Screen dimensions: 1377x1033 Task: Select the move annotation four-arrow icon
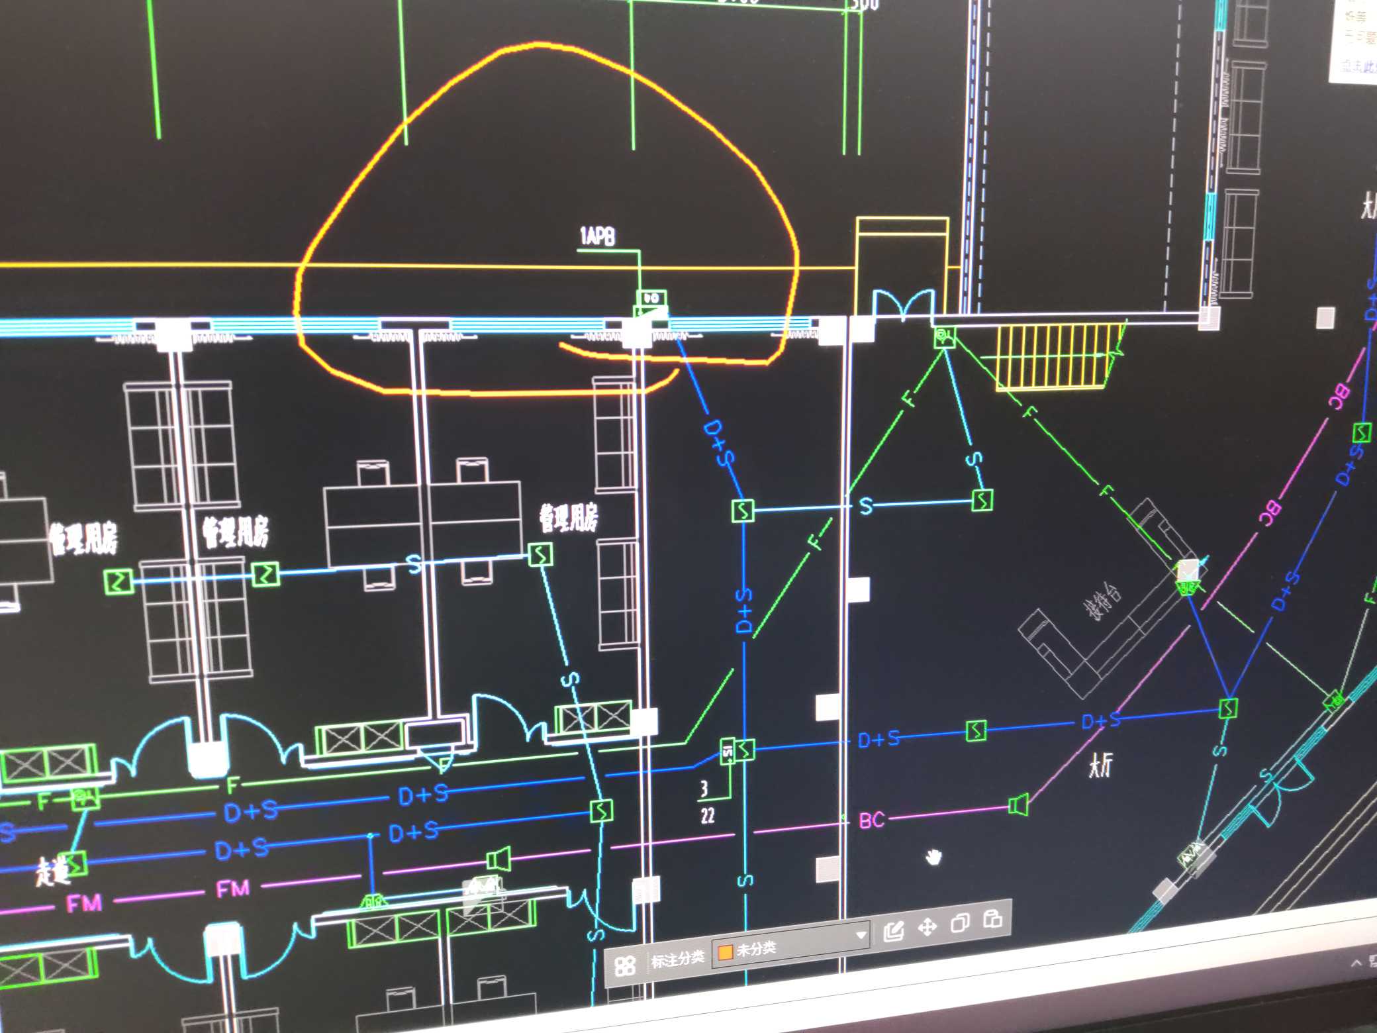coord(927,927)
